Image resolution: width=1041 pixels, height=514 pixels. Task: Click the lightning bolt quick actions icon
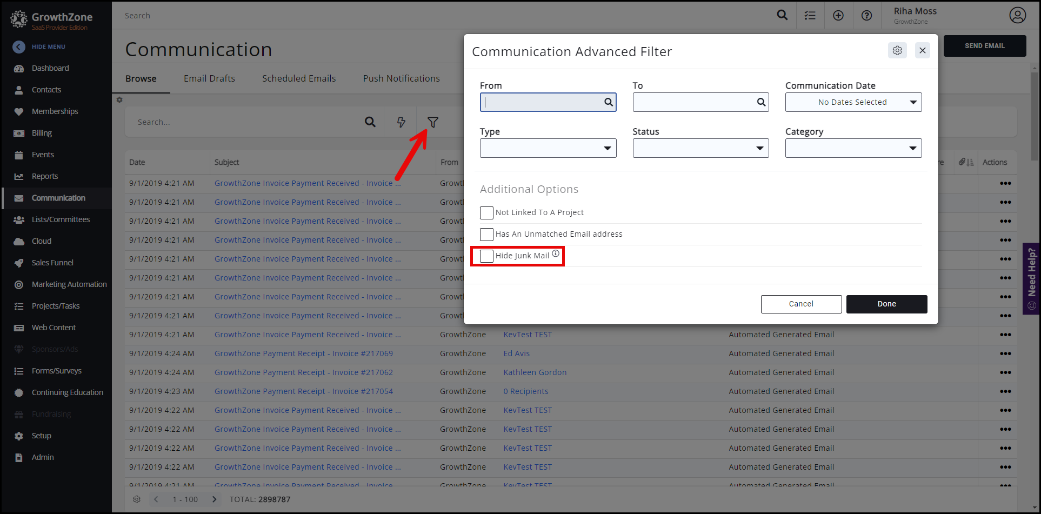401,123
